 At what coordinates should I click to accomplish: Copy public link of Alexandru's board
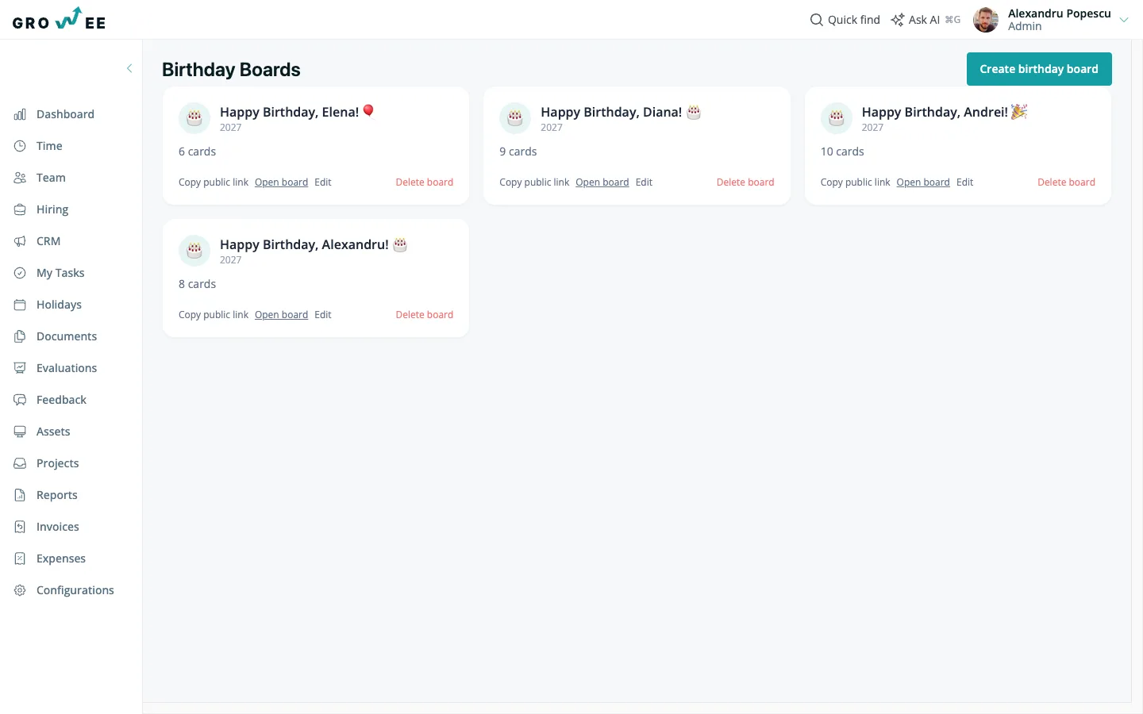coord(214,315)
